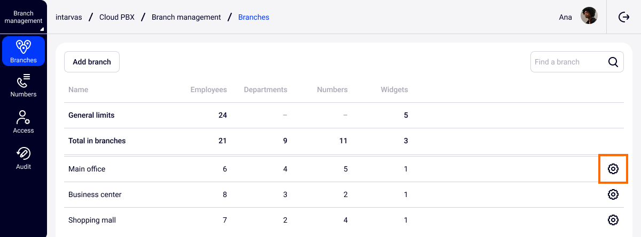Open settings gear for Shopping mall

coord(613,220)
